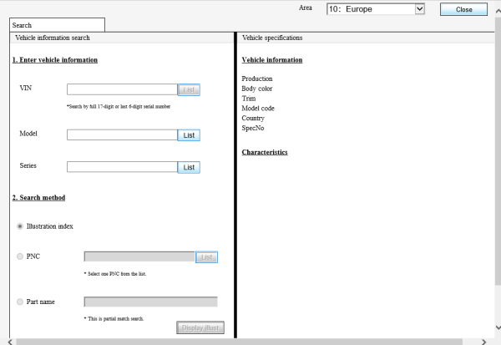The width and height of the screenshot is (501, 345).
Task: Click the 'Vehicle specifications' header
Action: pos(272,38)
